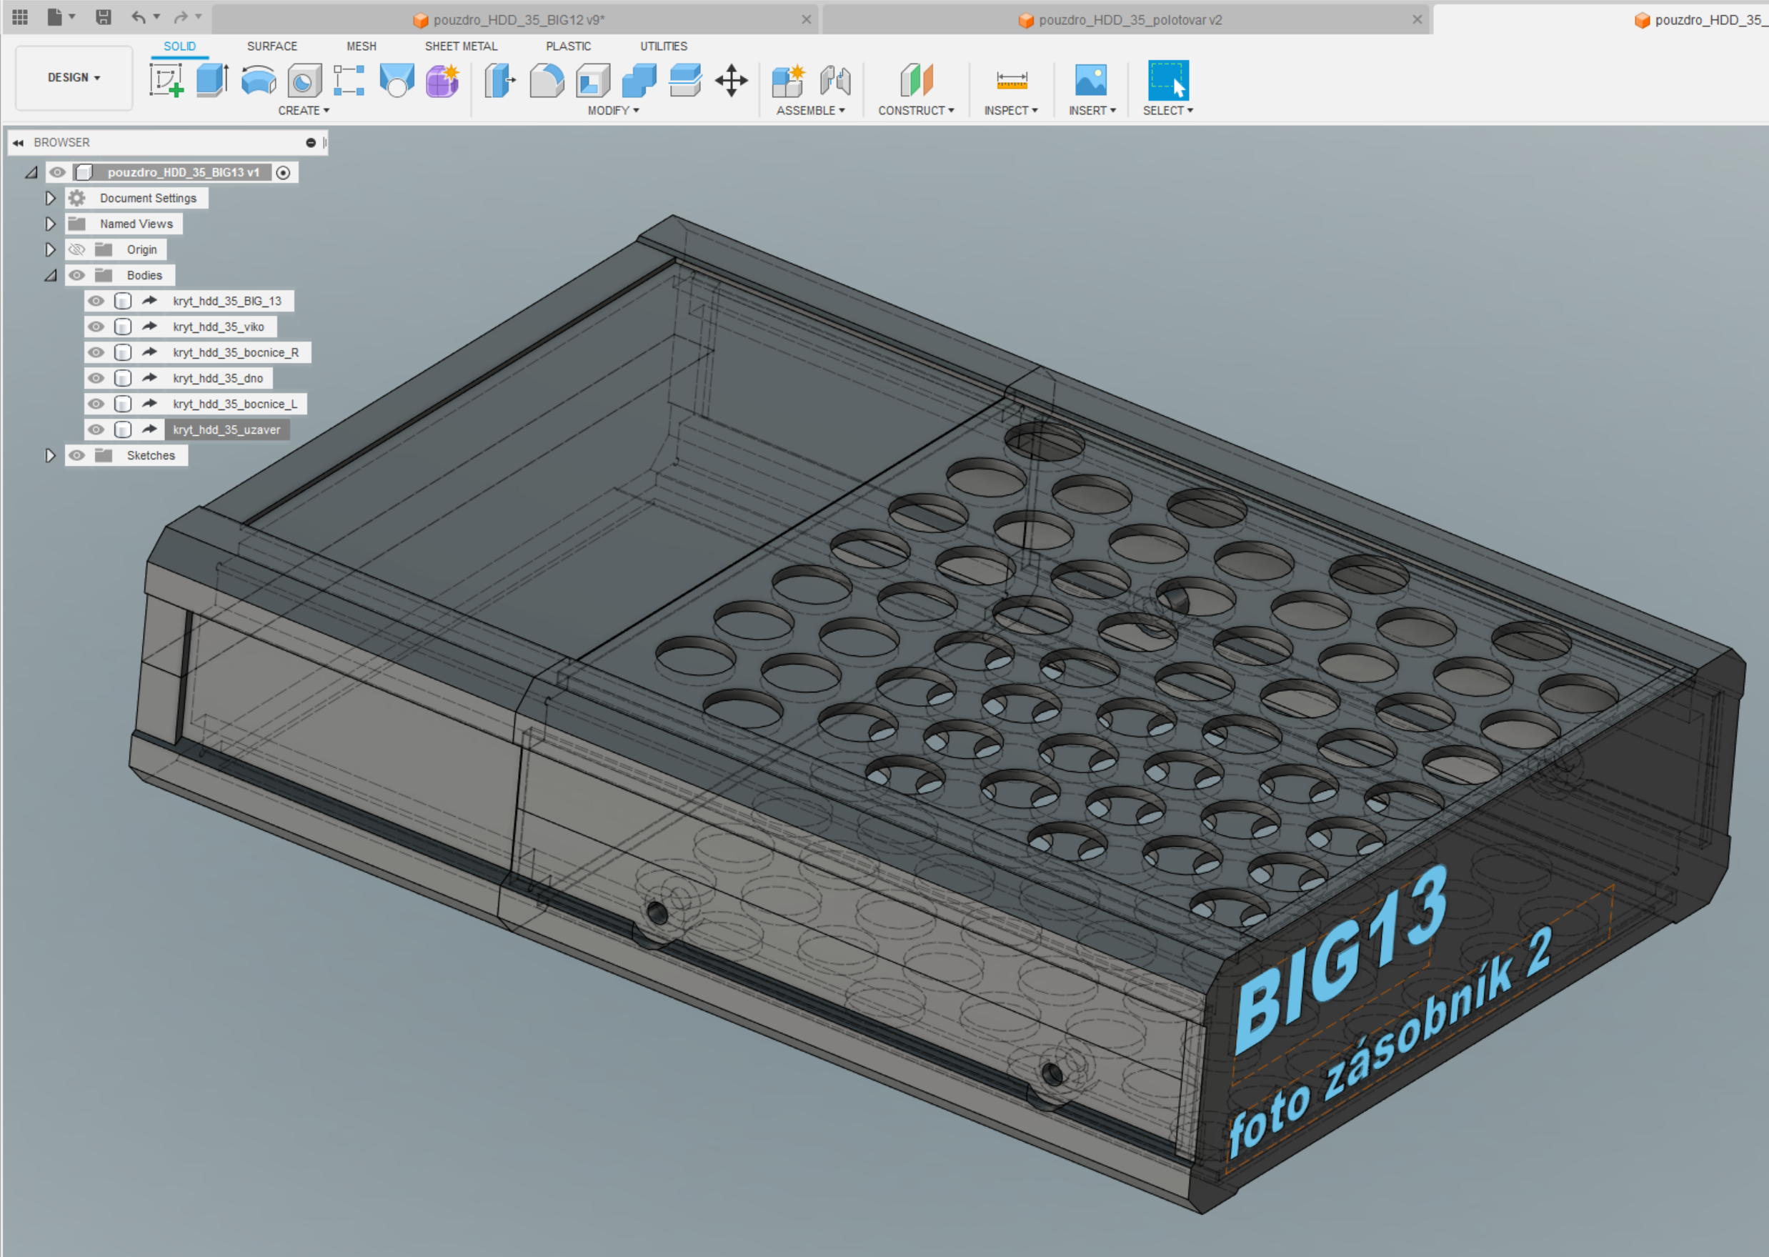The height and width of the screenshot is (1257, 1769).
Task: Select the Revolve tool icon
Action: point(258,81)
